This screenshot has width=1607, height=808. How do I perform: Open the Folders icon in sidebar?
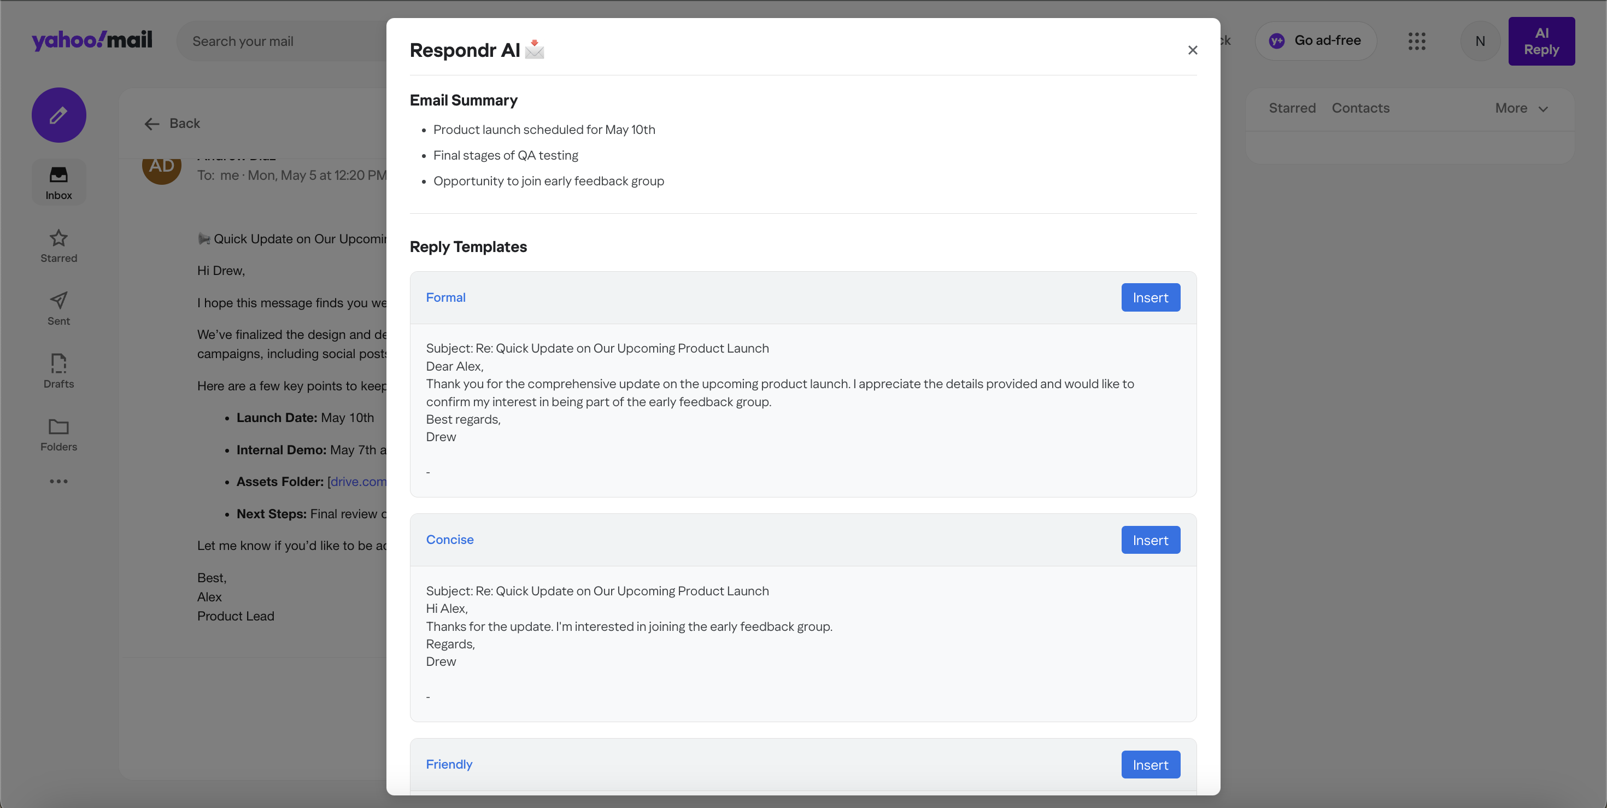pyautogui.click(x=58, y=427)
